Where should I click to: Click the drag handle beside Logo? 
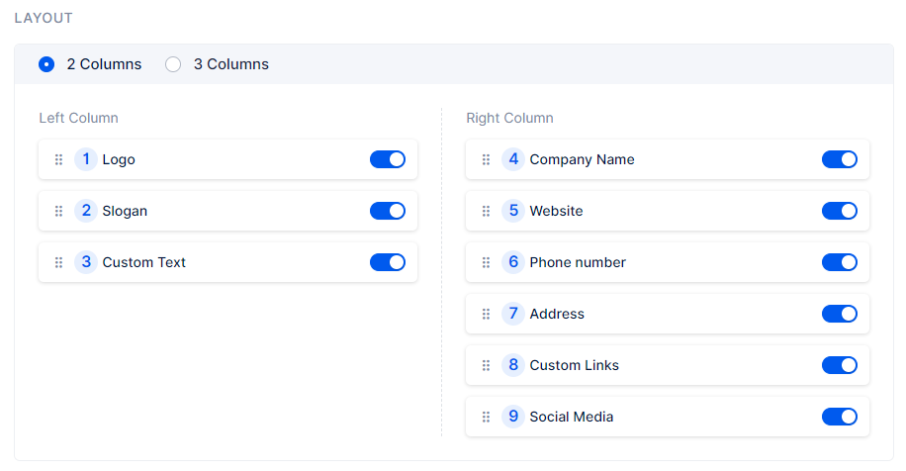pos(58,159)
